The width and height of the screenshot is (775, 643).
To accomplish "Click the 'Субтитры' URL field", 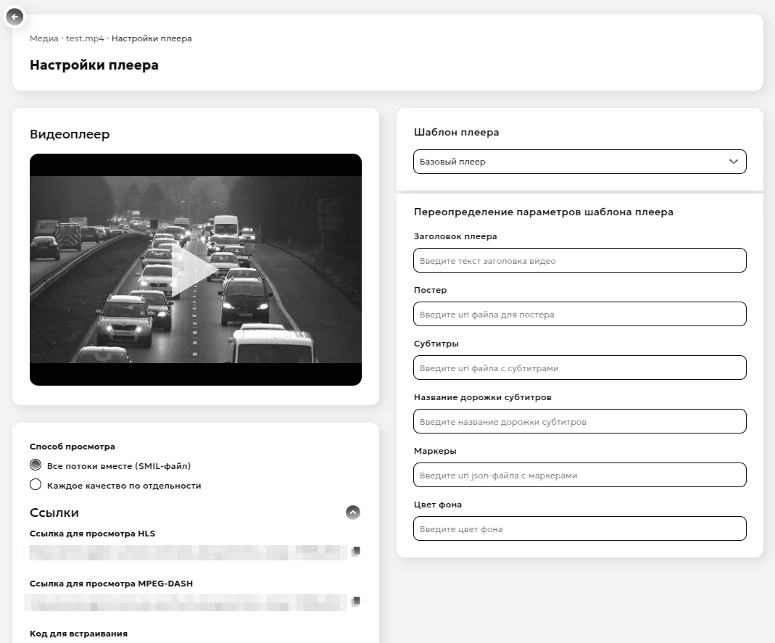I will click(x=579, y=368).
